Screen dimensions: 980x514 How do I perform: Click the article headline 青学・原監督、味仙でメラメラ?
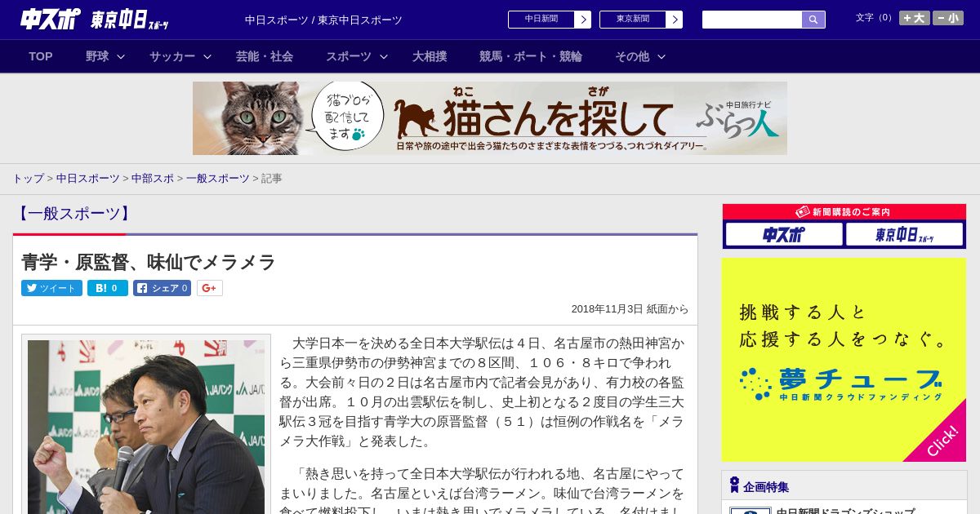pos(149,262)
